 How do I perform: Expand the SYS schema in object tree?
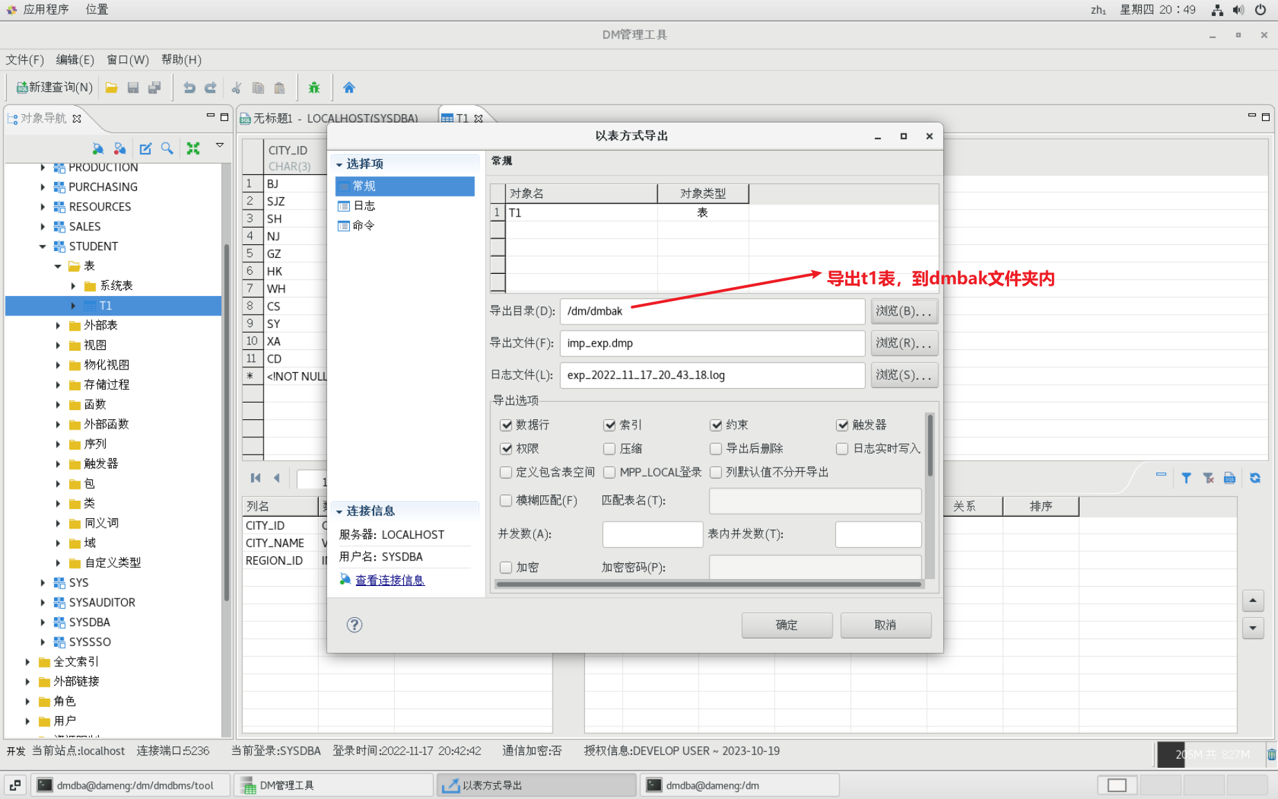tap(43, 582)
